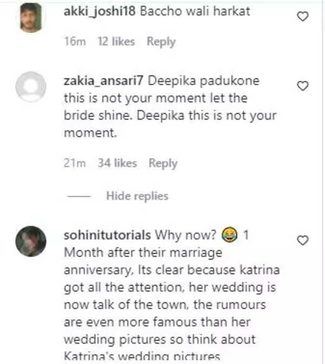Like sohinitutorials' comment with the heart

click(x=303, y=240)
